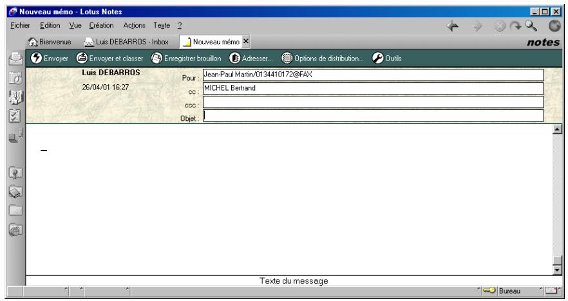
Task: Click the Adresser... button label
Action: coord(257,59)
